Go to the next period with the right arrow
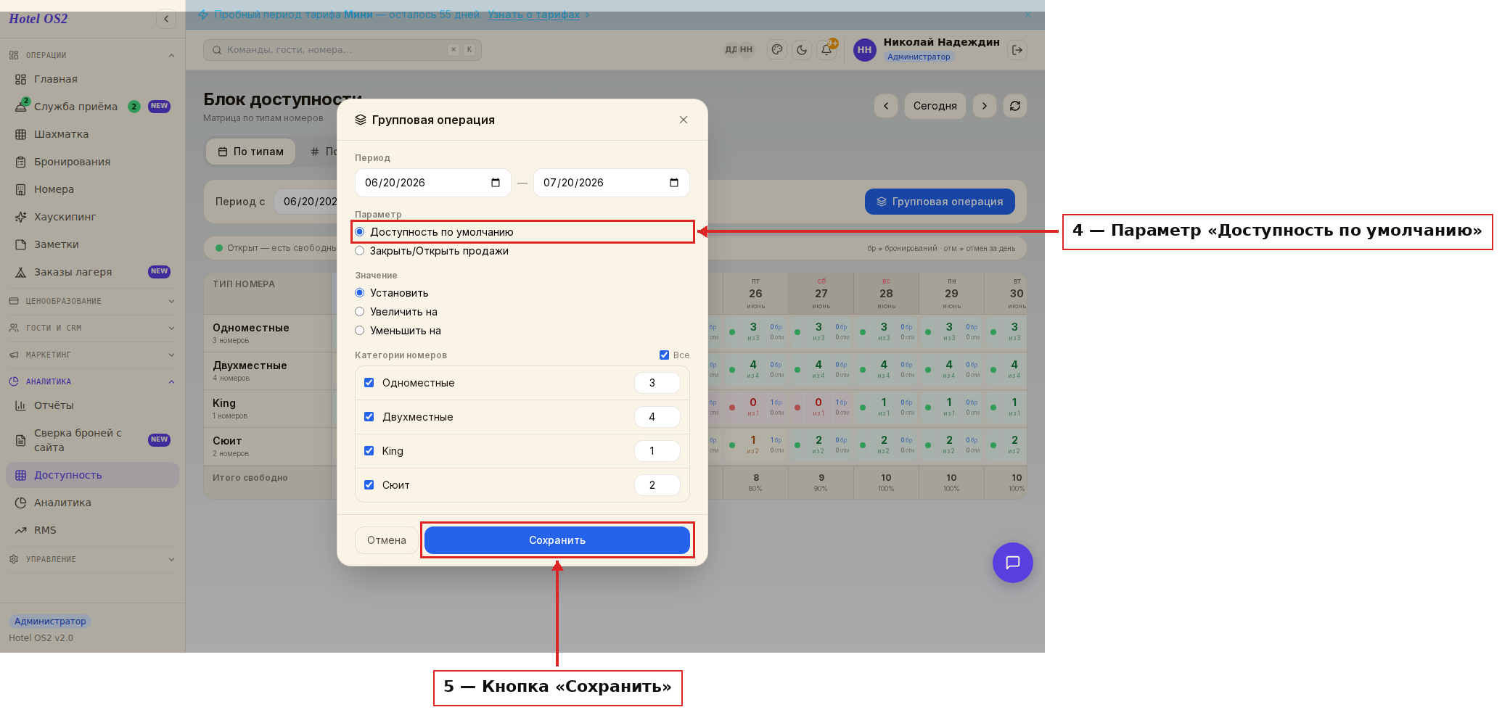Viewport: 1510px width, 723px height. click(x=985, y=106)
